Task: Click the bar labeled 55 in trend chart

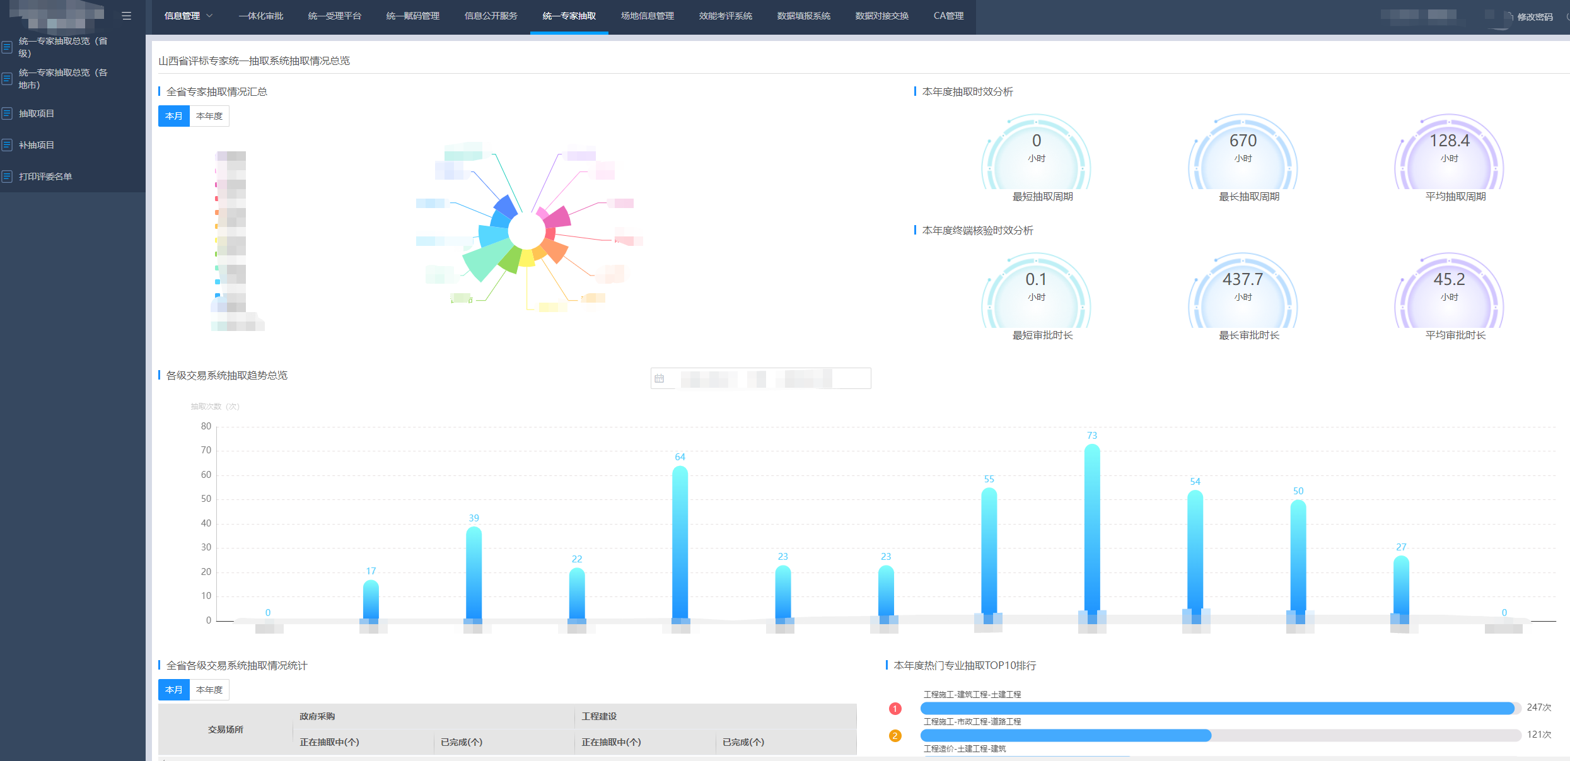Action: coord(989,554)
